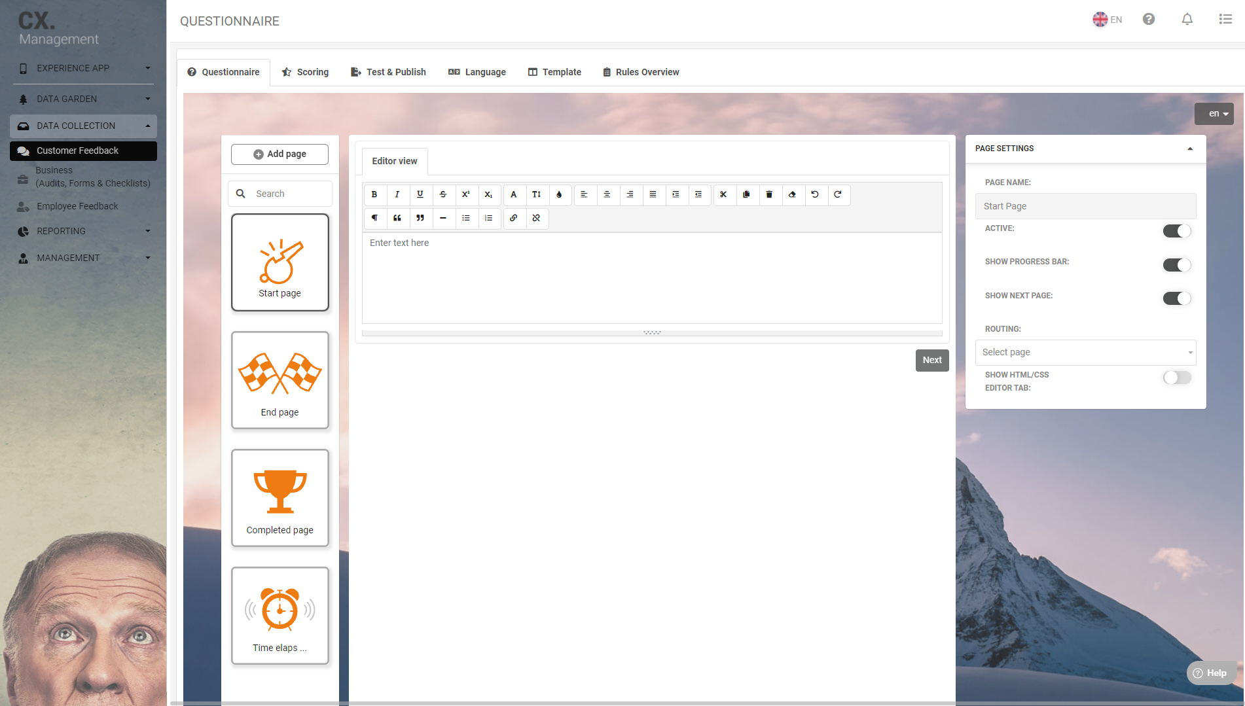Image resolution: width=1245 pixels, height=706 pixels.
Task: Open Business Audits, Forms & Checklists
Action: 83,177
